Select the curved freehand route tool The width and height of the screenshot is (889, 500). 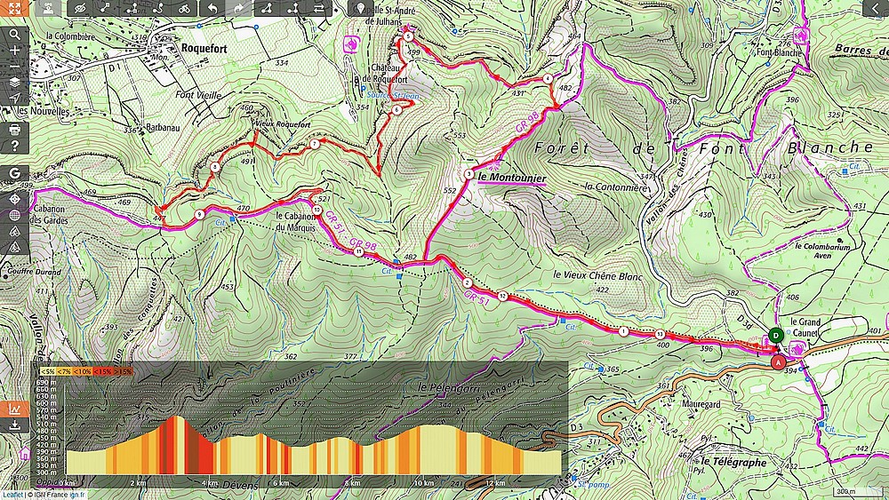click(x=158, y=8)
